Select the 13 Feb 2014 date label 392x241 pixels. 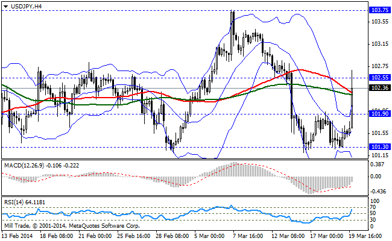(x=17, y=236)
